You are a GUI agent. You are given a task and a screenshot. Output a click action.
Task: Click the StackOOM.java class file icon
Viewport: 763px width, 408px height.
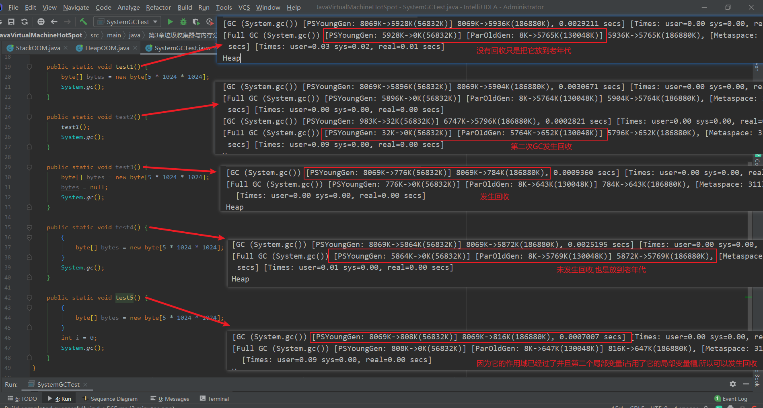pos(10,48)
